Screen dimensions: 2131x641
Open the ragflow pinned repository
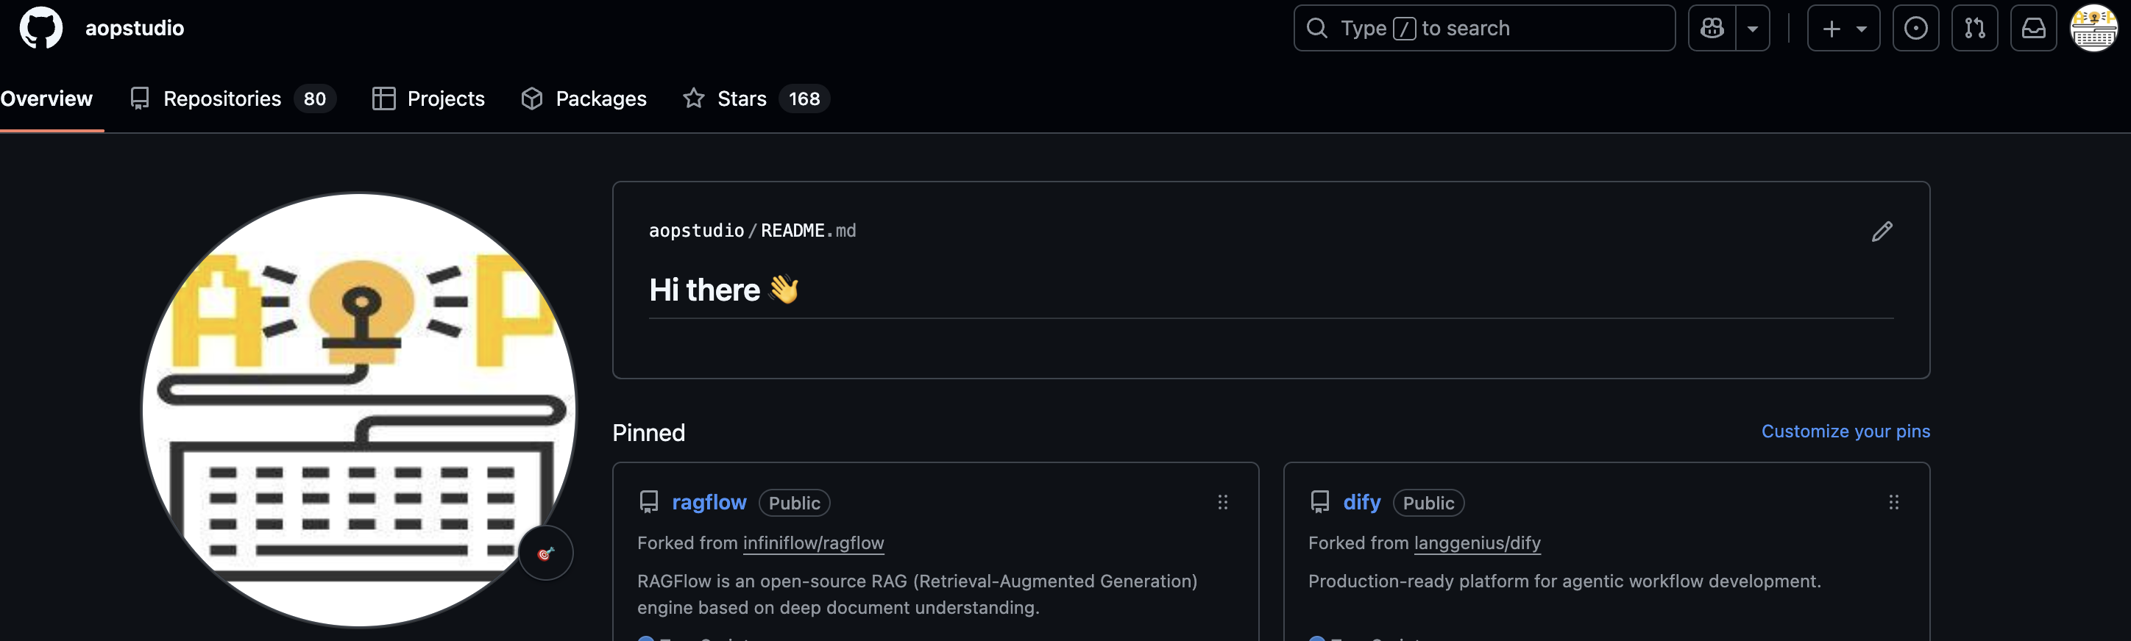[x=709, y=502]
